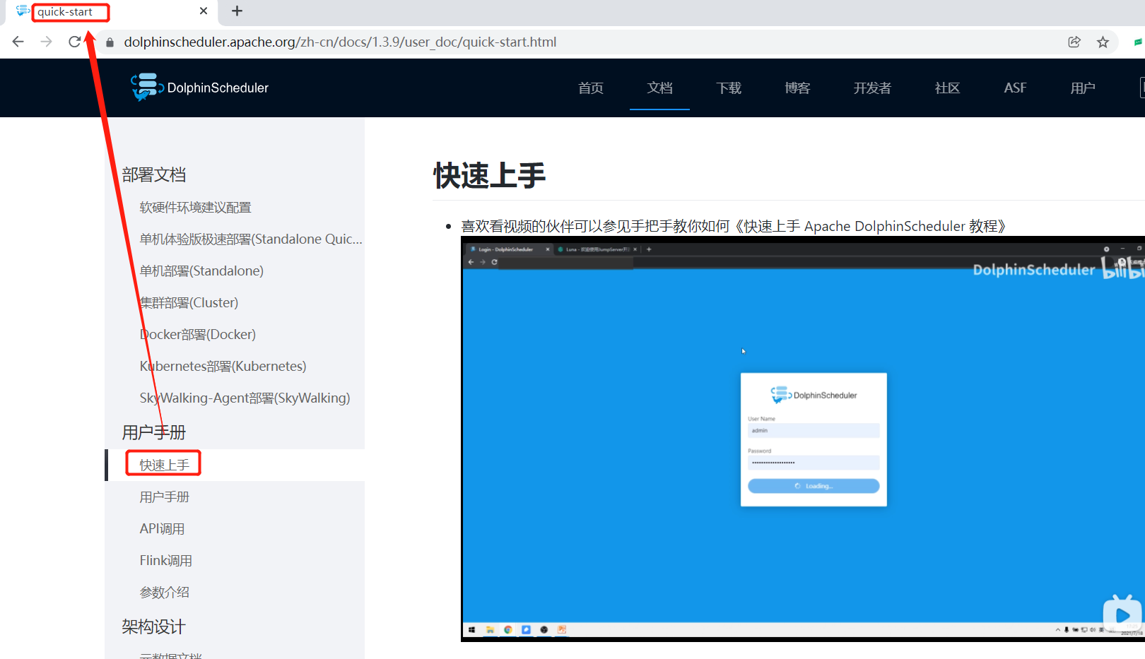This screenshot has width=1145, height=659.
Task: Click the padlock site info icon
Action: [x=110, y=42]
